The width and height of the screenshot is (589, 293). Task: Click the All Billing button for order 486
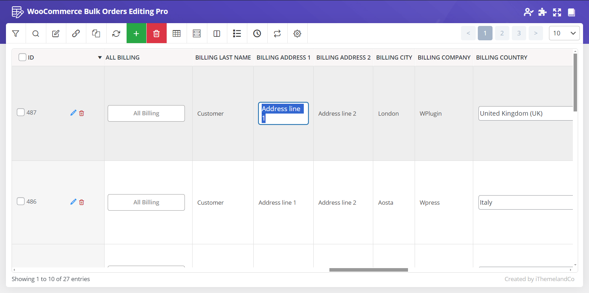click(x=146, y=203)
